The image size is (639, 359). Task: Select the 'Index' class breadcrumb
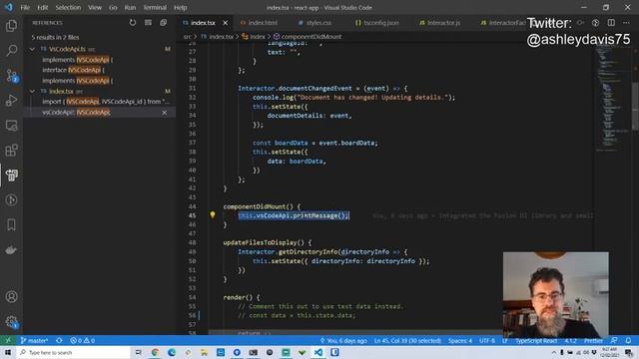[x=254, y=37]
